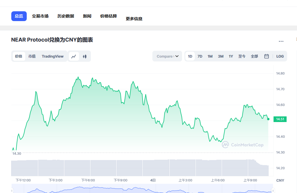This screenshot has height=193, width=297.
Task: Select the 3M time range
Action: [221, 56]
